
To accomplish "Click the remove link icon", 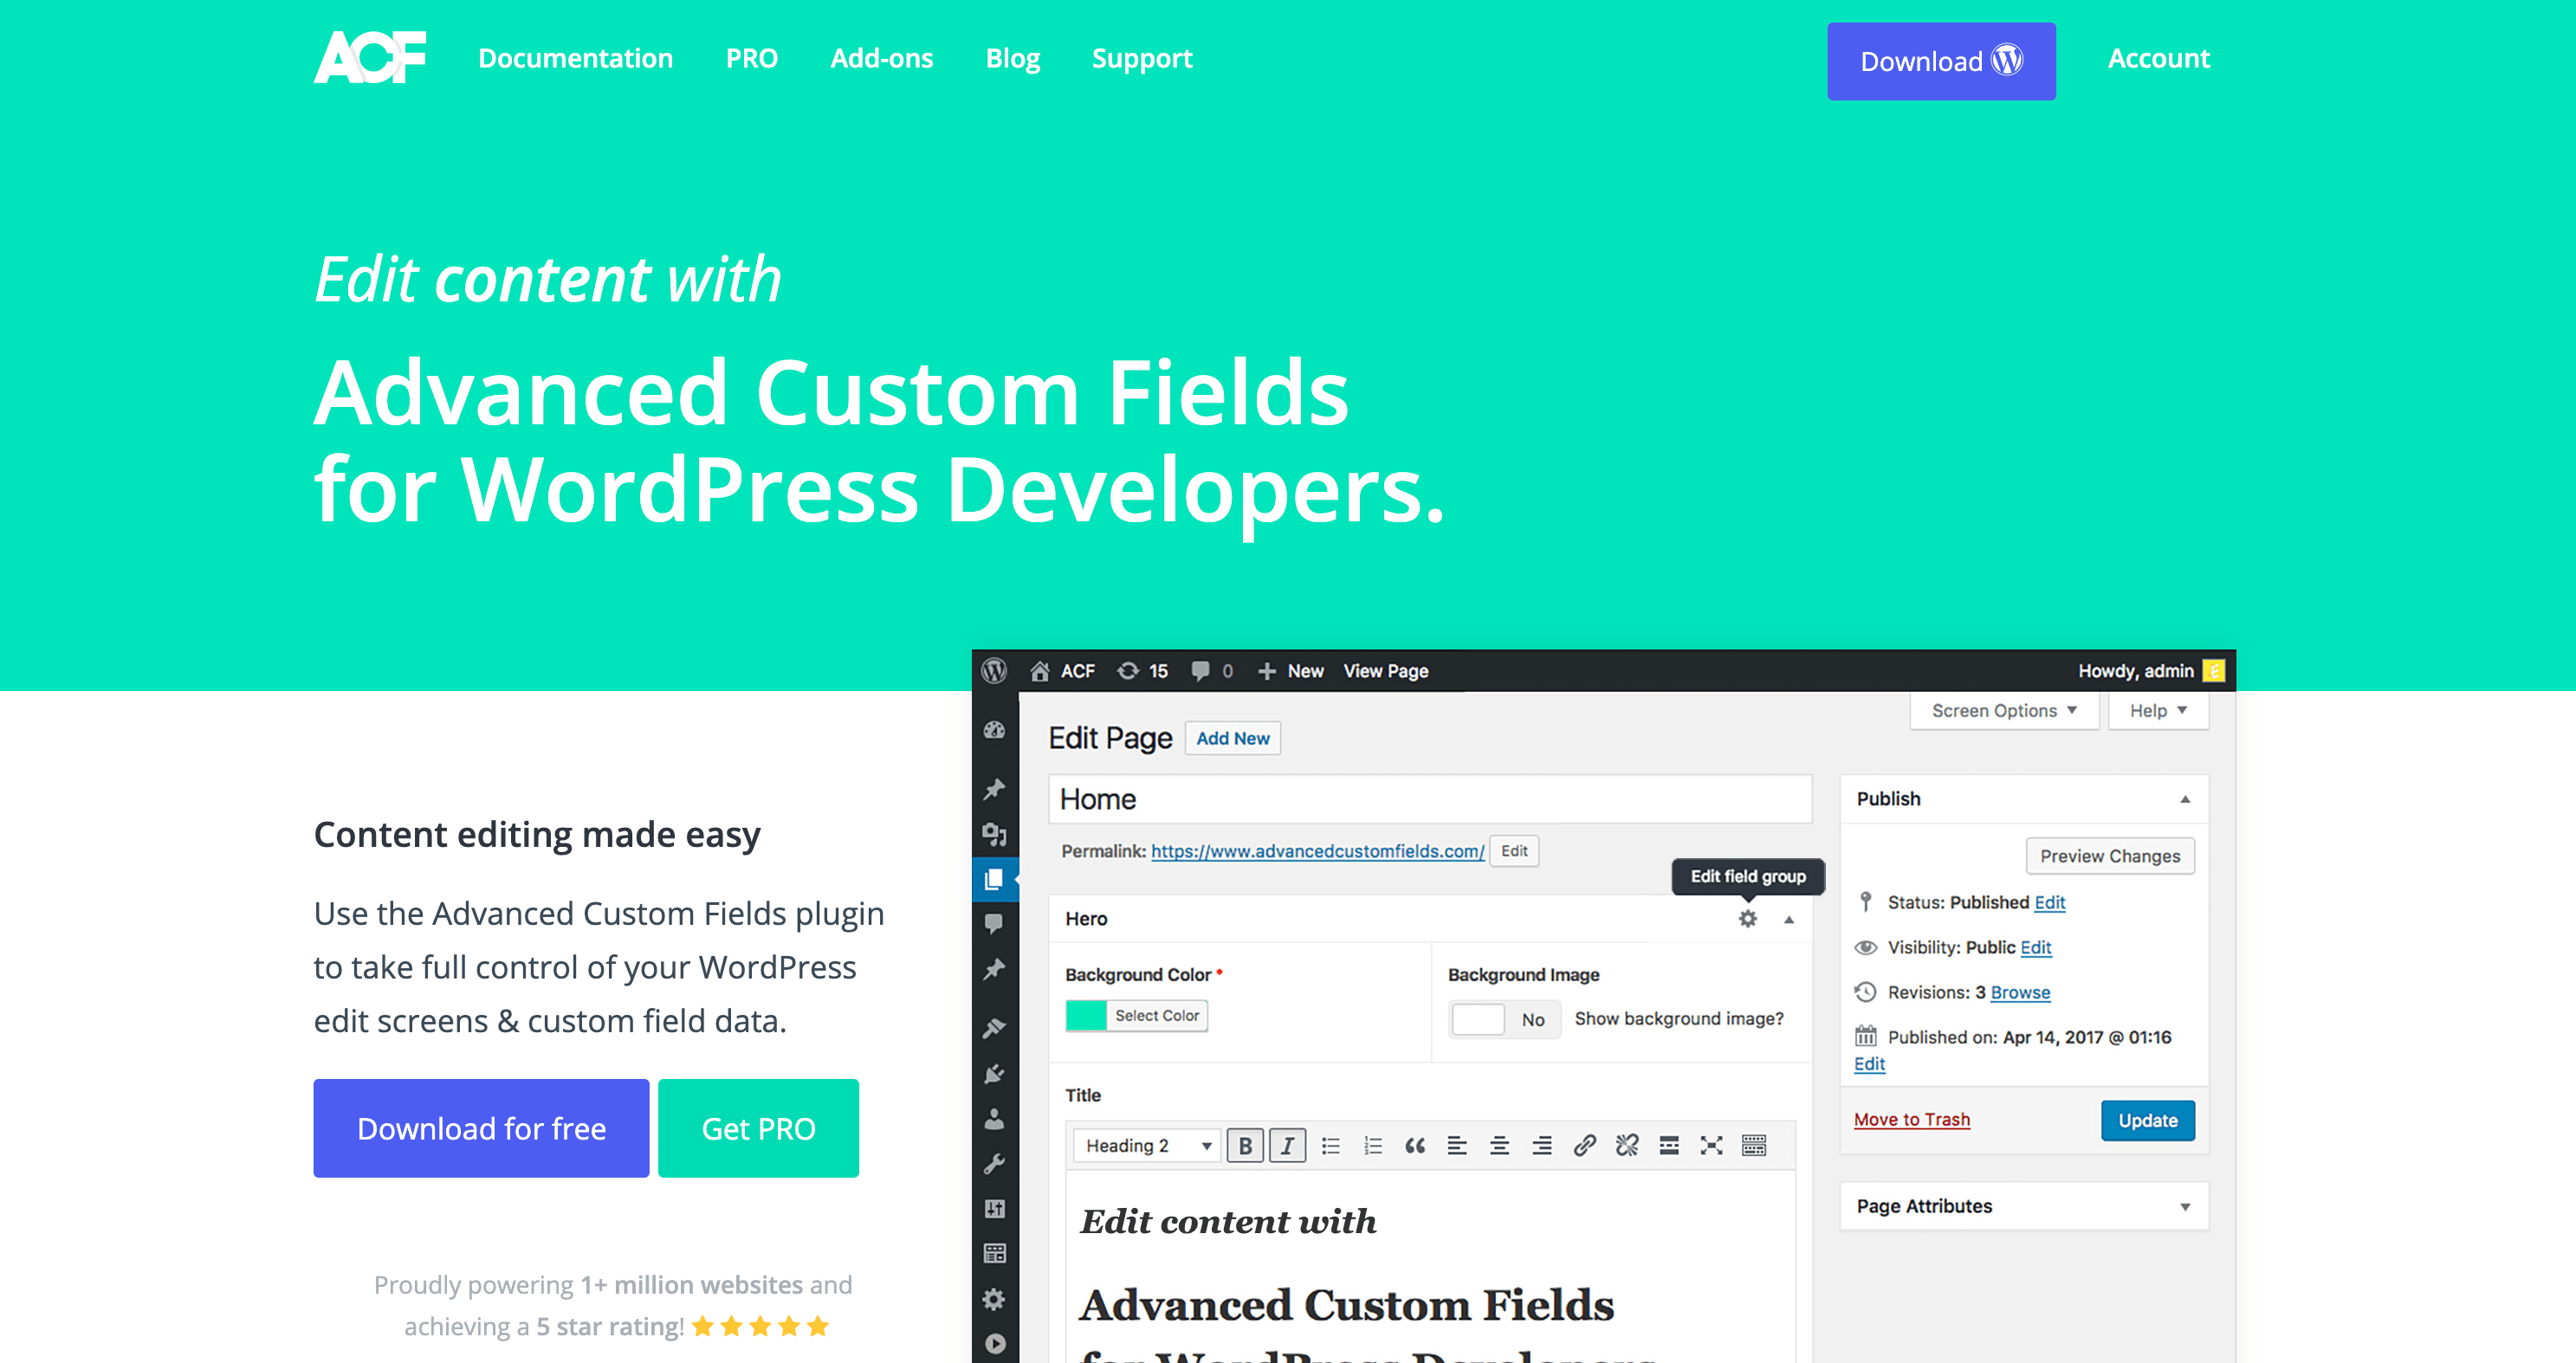I will tap(1627, 1146).
